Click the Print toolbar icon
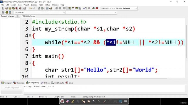This screenshot has width=188, height=105. coord(25,8)
